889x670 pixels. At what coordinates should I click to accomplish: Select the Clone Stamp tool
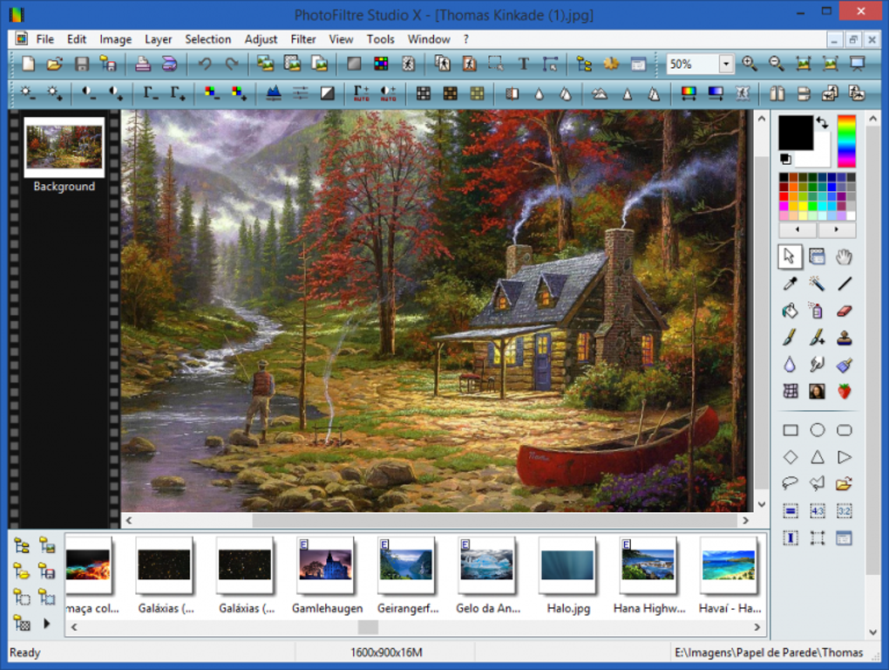845,338
